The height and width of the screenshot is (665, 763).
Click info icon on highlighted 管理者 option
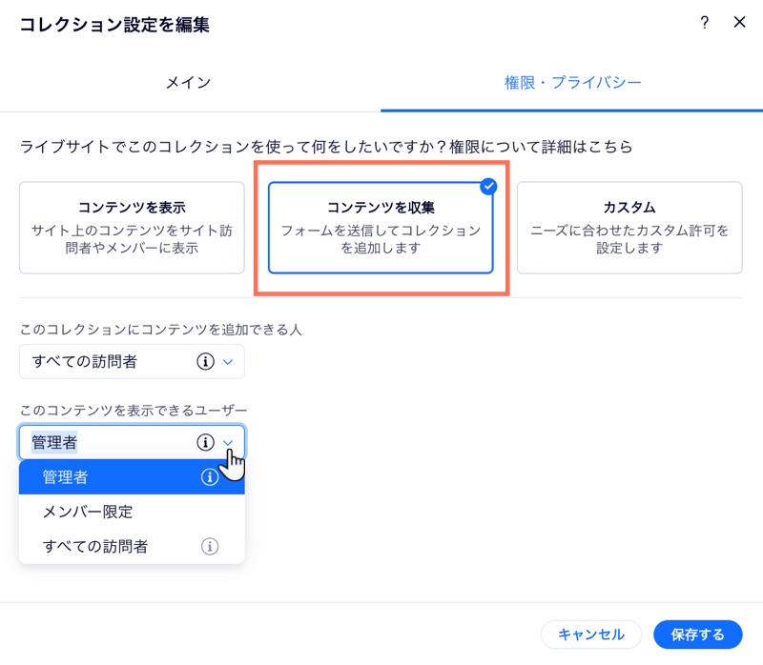[x=210, y=477]
